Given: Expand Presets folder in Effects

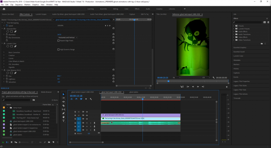Looking at the screenshot, I should point(234,26).
